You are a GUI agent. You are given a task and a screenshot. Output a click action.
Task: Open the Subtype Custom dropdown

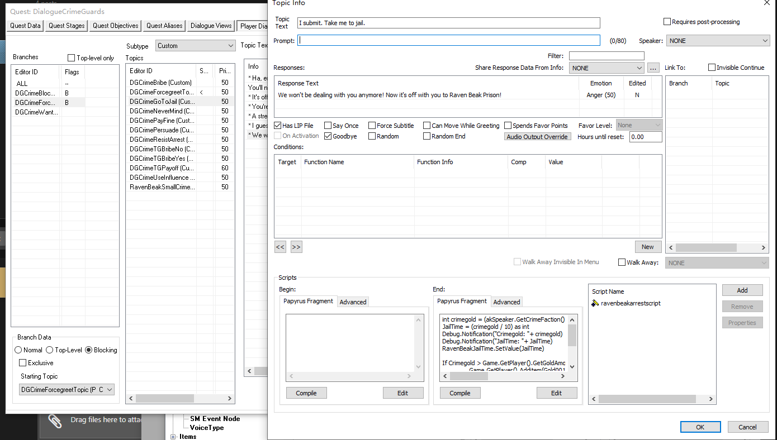tap(195, 46)
